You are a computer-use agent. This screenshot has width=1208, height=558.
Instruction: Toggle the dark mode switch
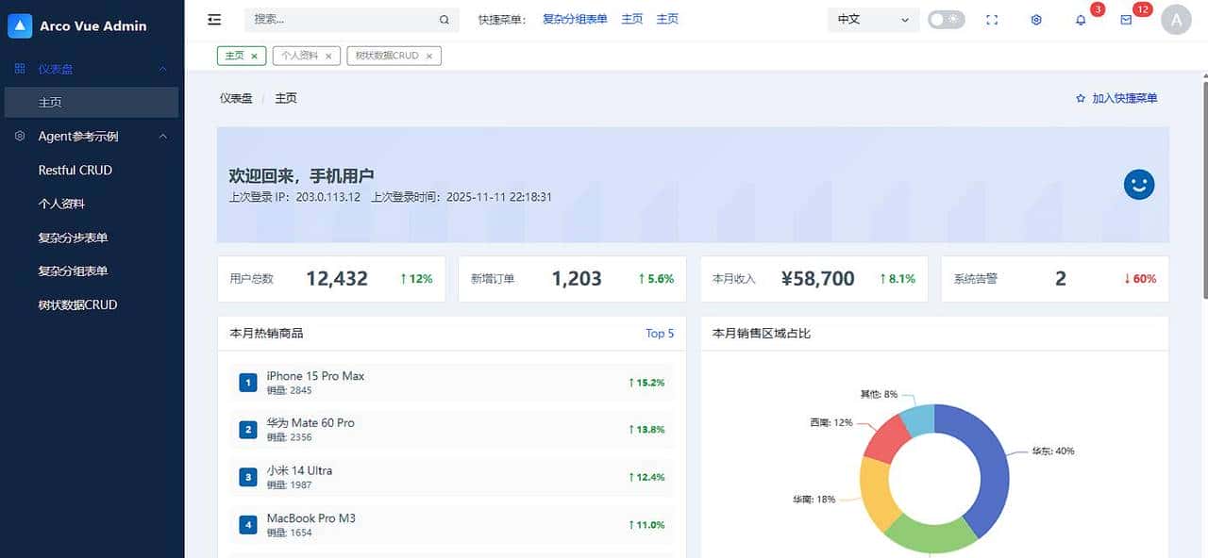pyautogui.click(x=946, y=18)
